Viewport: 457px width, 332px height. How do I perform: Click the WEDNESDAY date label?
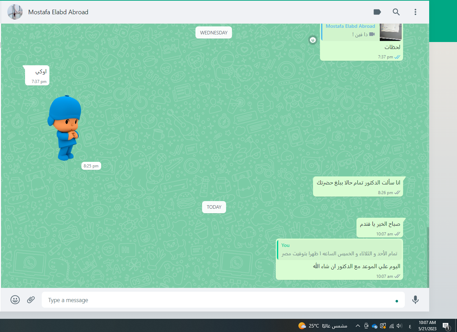tap(214, 33)
